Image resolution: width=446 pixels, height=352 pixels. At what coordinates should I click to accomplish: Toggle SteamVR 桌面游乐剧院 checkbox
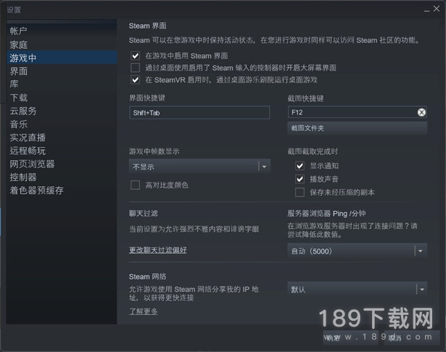point(135,80)
